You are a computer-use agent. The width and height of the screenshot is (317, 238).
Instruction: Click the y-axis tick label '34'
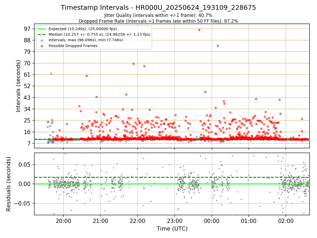pos(27,109)
